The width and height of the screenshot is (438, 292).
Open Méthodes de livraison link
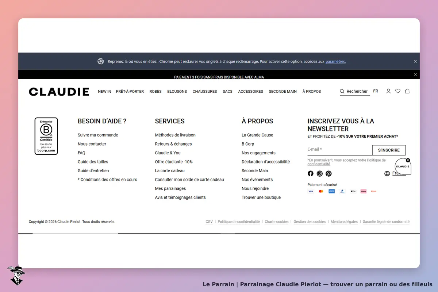[x=175, y=135]
